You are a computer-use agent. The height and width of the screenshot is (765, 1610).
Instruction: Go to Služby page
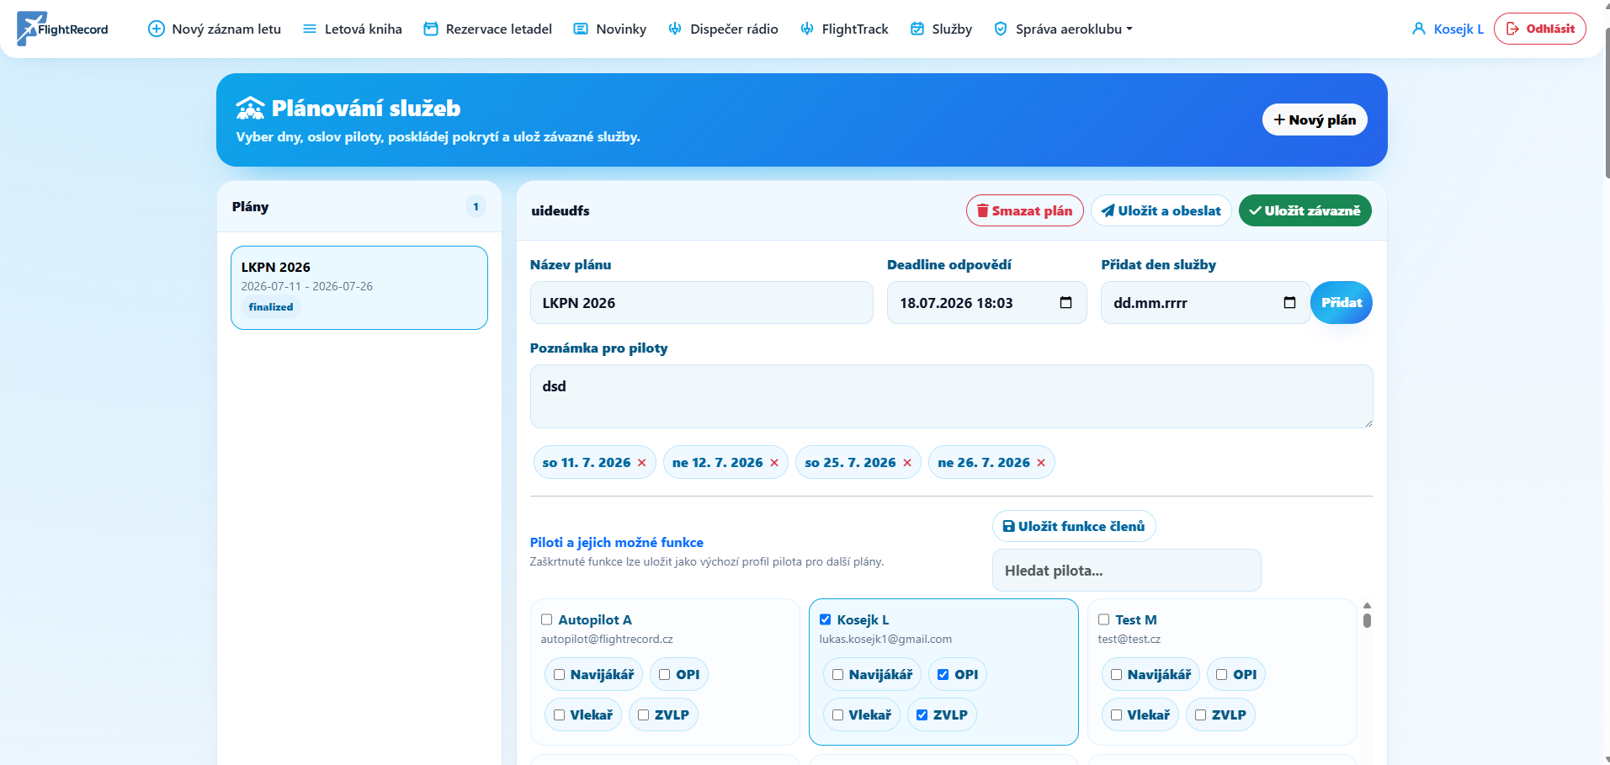coord(941,29)
